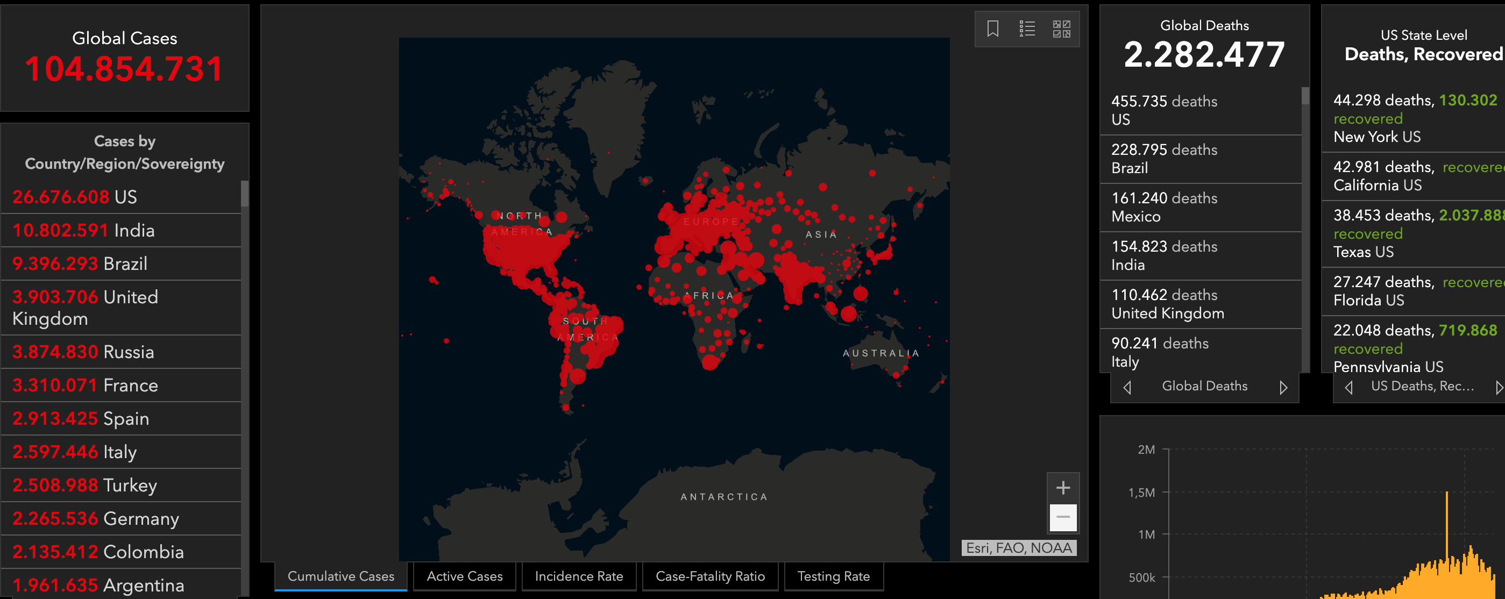Open the Case-Fatality Ratio tab

click(710, 576)
